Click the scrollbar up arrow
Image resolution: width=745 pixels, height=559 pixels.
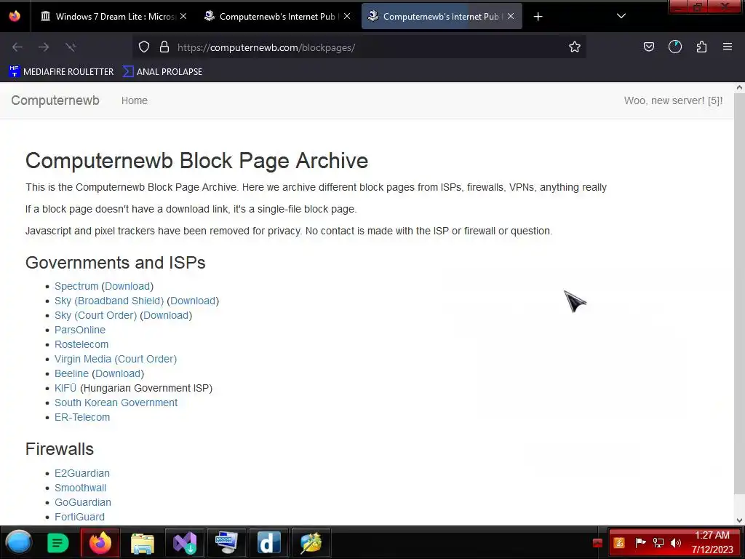pos(739,87)
